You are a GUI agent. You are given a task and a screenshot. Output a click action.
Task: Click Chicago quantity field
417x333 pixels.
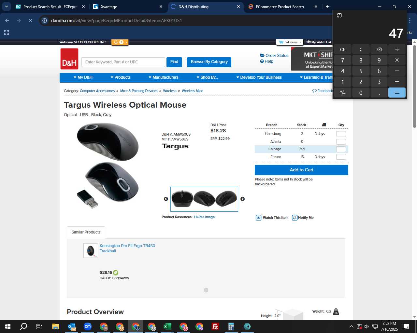[x=341, y=149]
